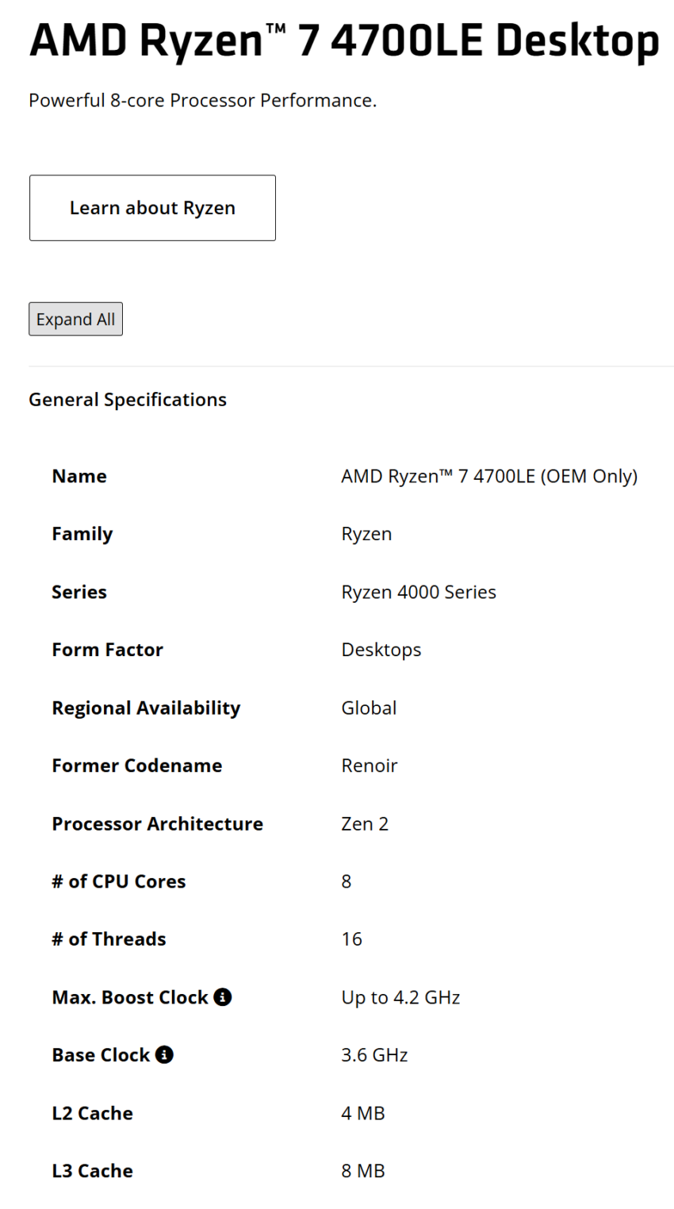Select the value Global
Screen dimensions: 674x1209
[369, 708]
